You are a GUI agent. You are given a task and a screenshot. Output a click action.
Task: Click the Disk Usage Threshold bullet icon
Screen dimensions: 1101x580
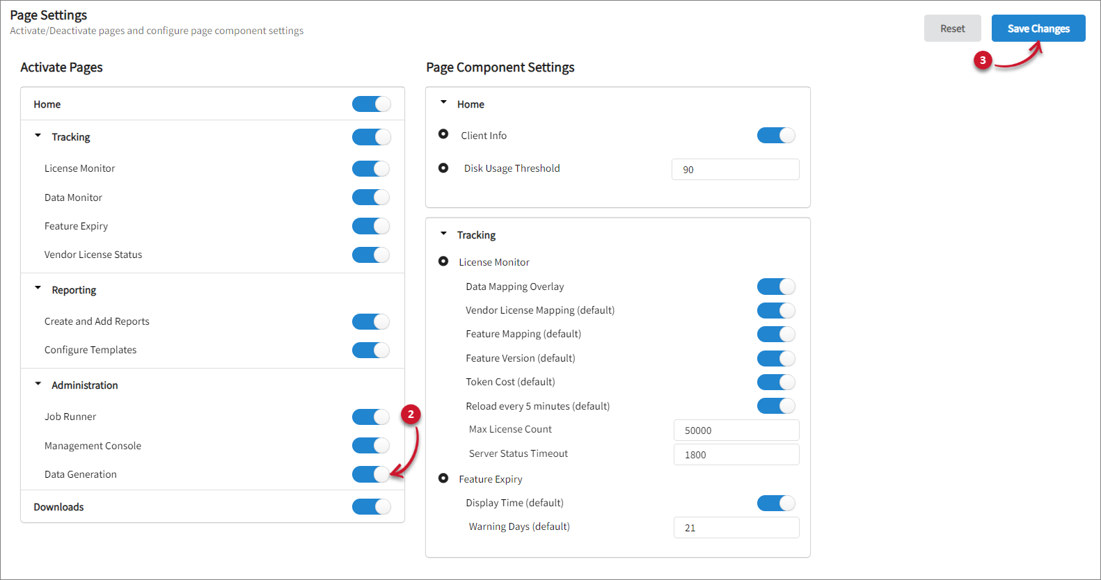click(443, 168)
